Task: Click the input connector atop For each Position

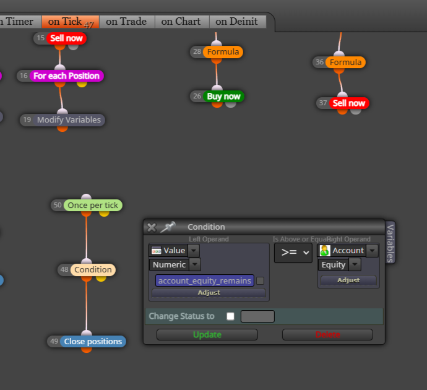Action: [x=60, y=68]
